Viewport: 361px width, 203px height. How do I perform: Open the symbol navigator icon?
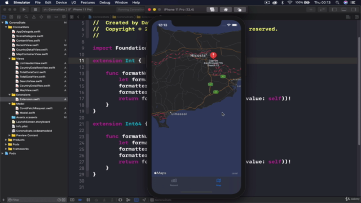pyautogui.click(x=19, y=17)
